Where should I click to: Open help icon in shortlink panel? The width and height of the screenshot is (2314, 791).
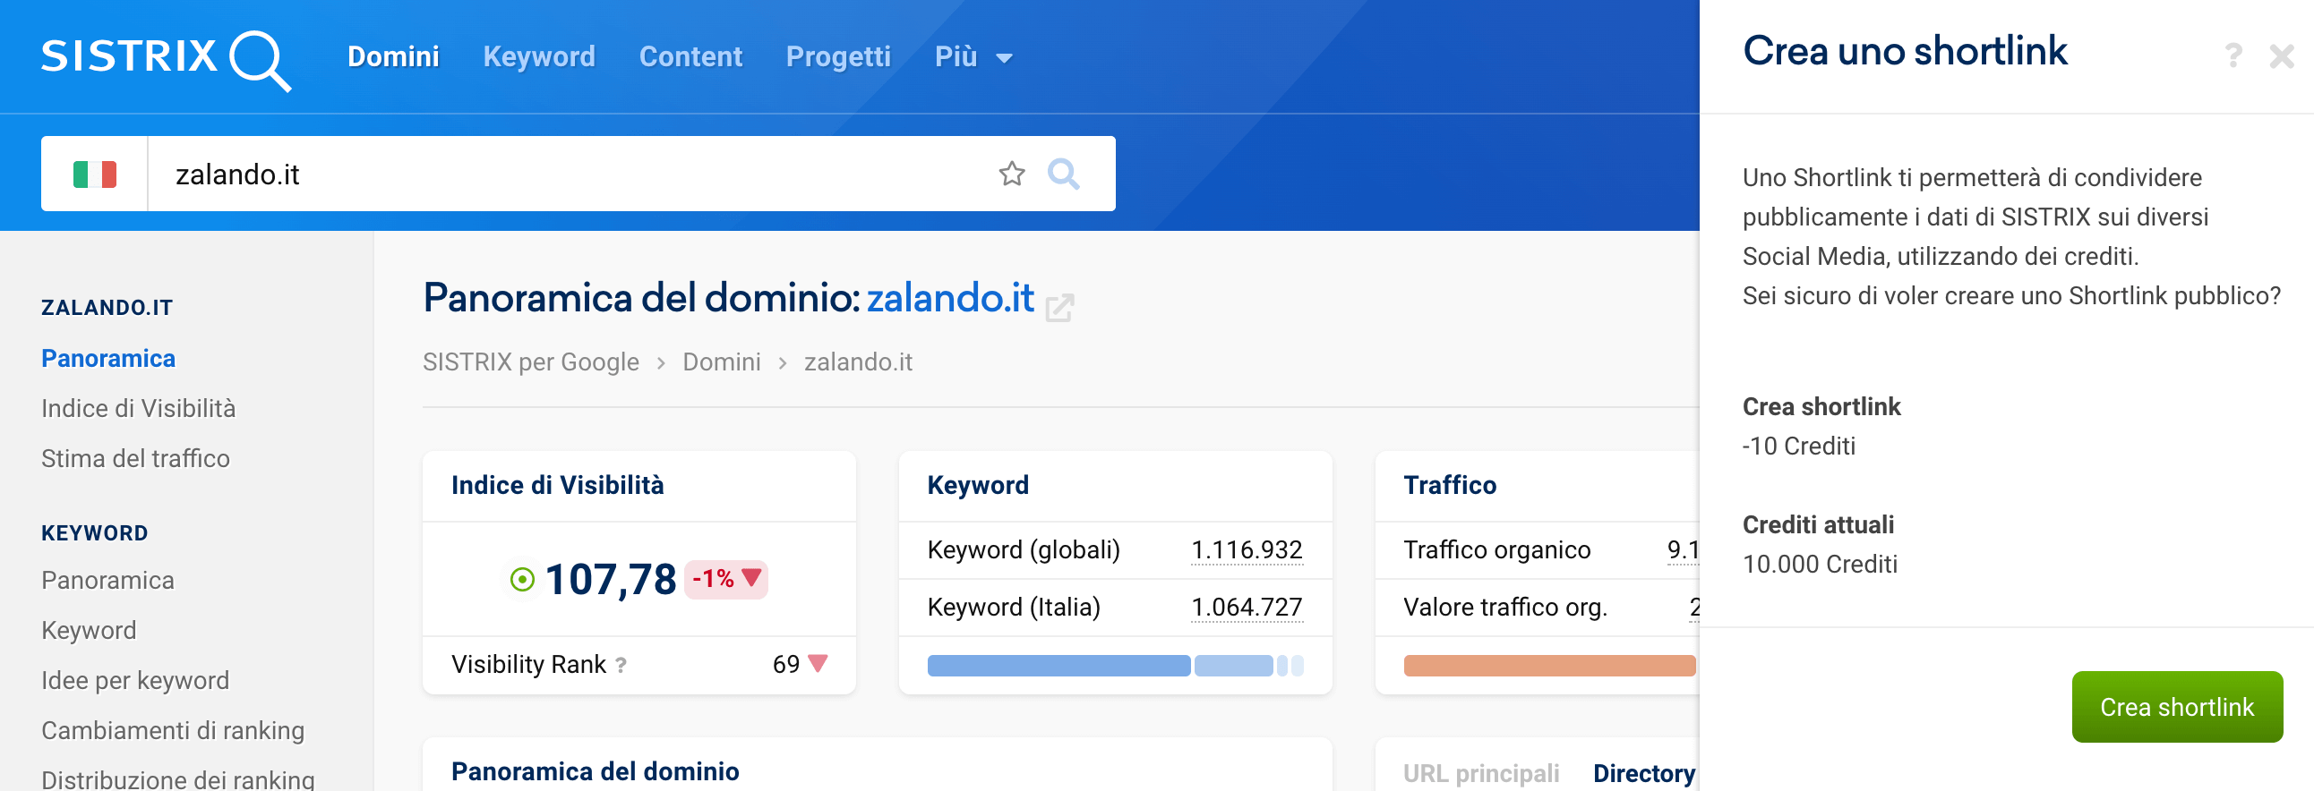pyautogui.click(x=2233, y=55)
